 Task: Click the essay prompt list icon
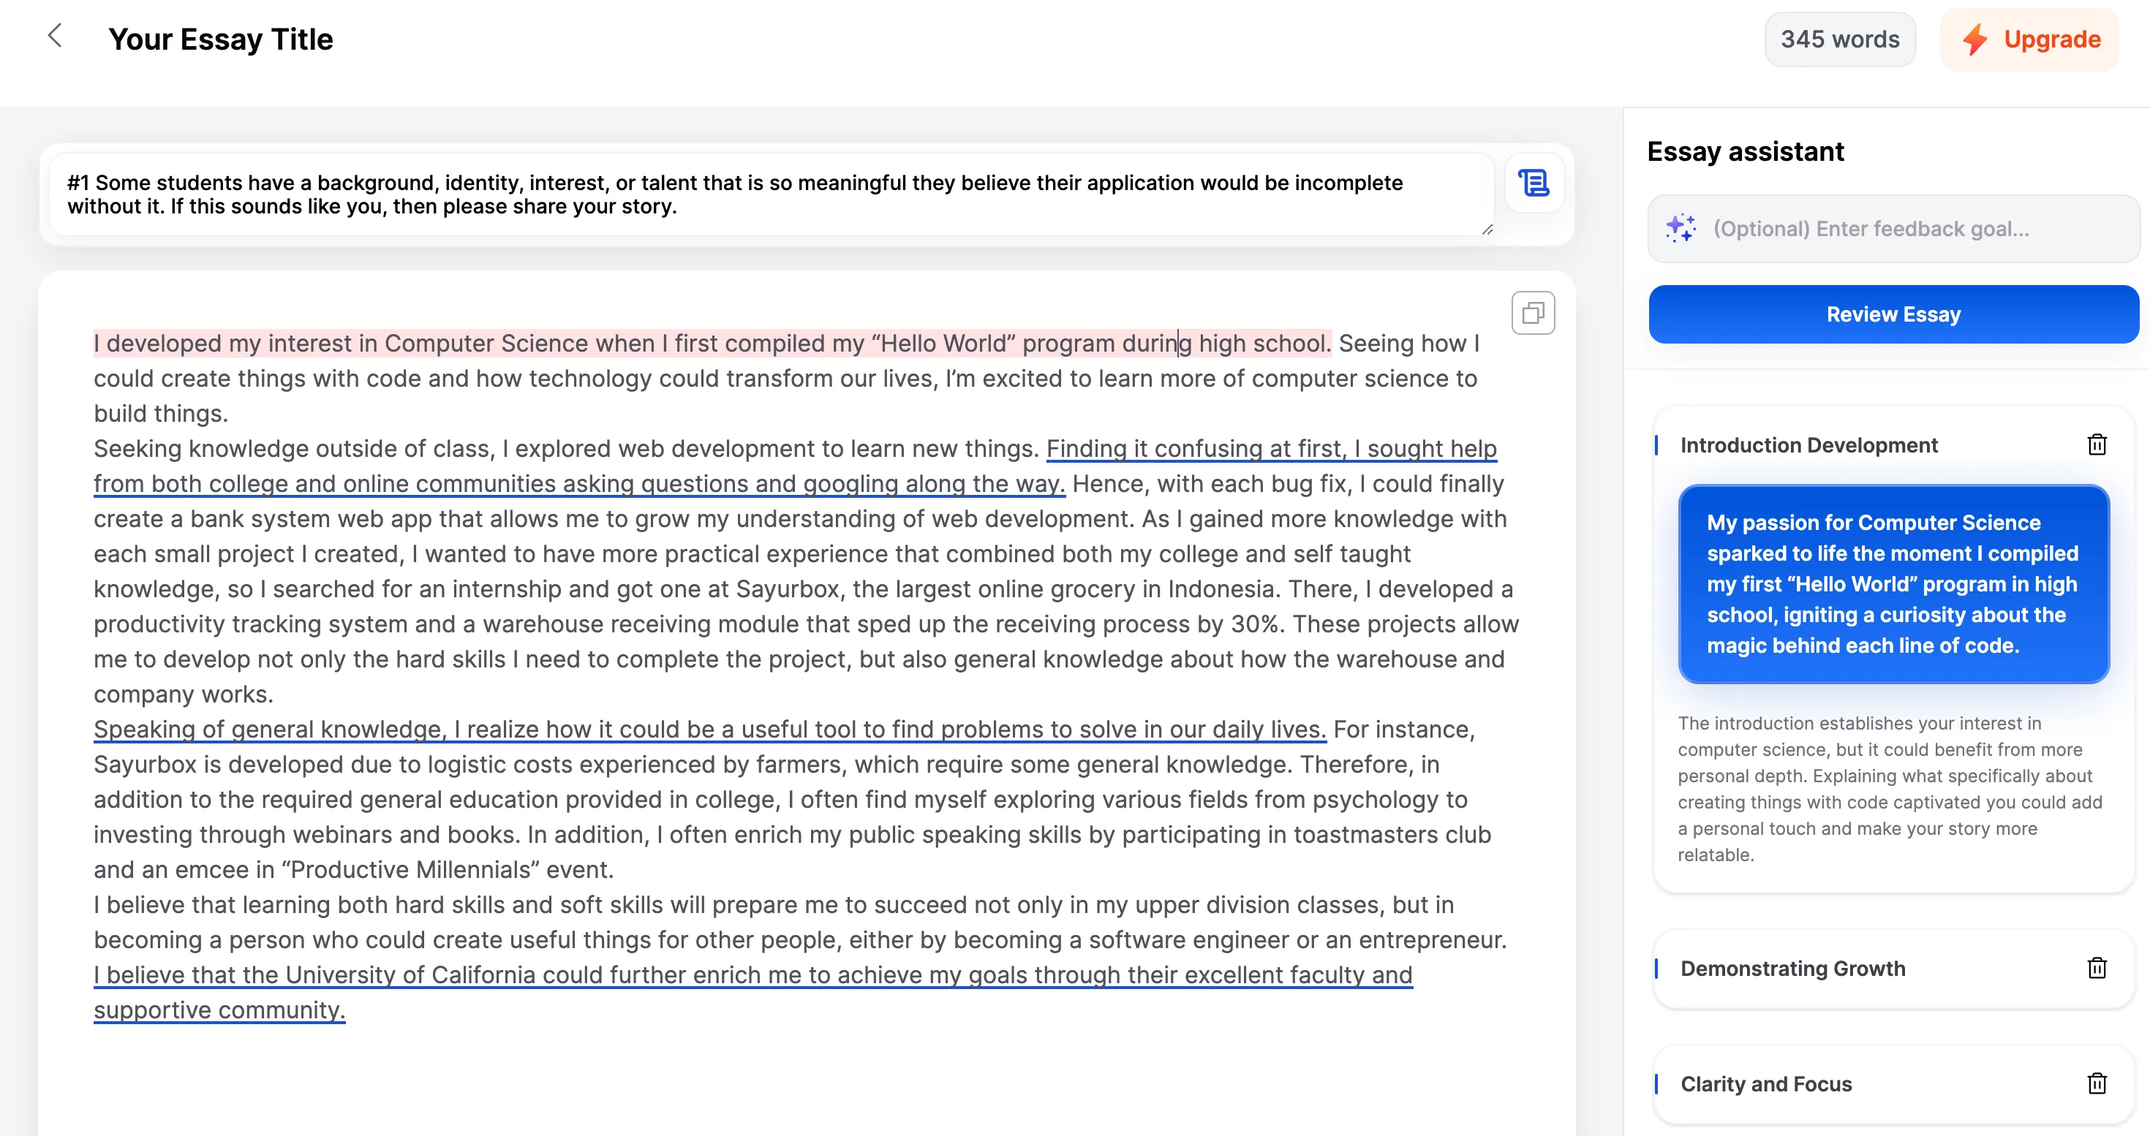click(x=1534, y=183)
